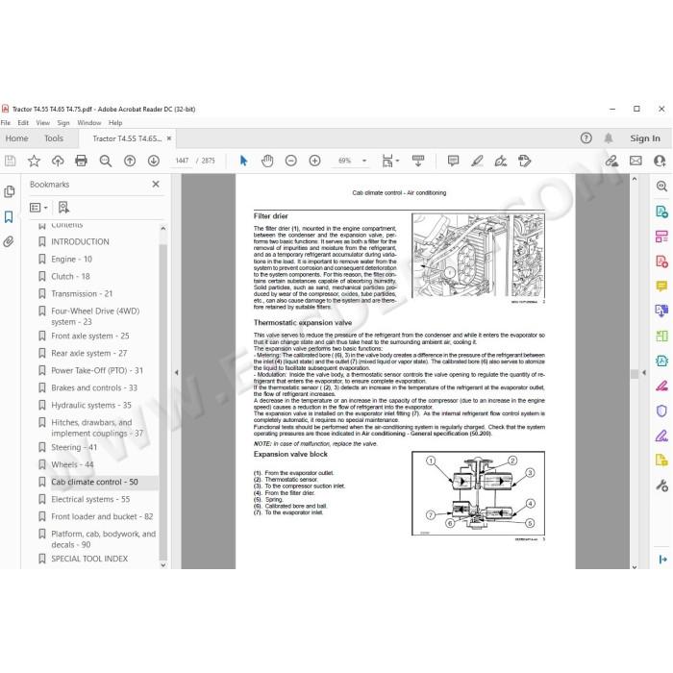Click the Print file icon
The height and width of the screenshot is (673, 673).
81,161
